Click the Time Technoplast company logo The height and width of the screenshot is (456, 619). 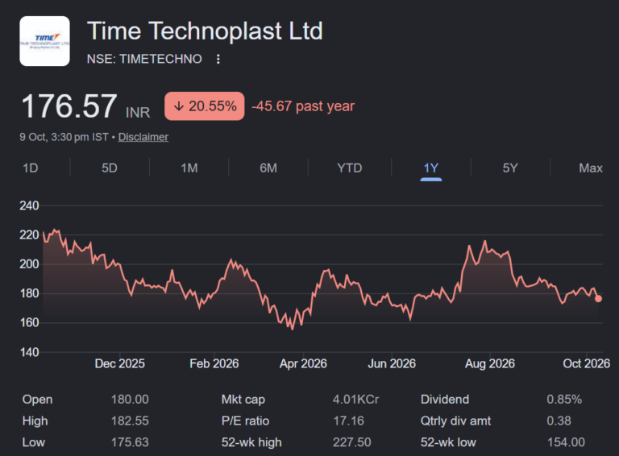[44, 41]
